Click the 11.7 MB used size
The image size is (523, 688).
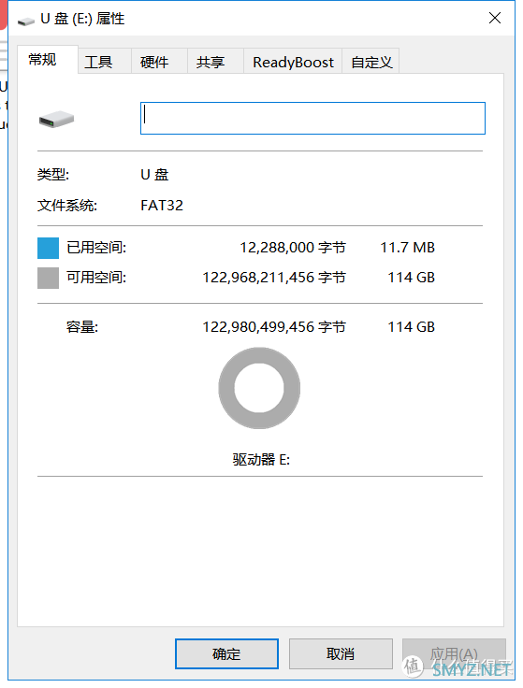(408, 248)
